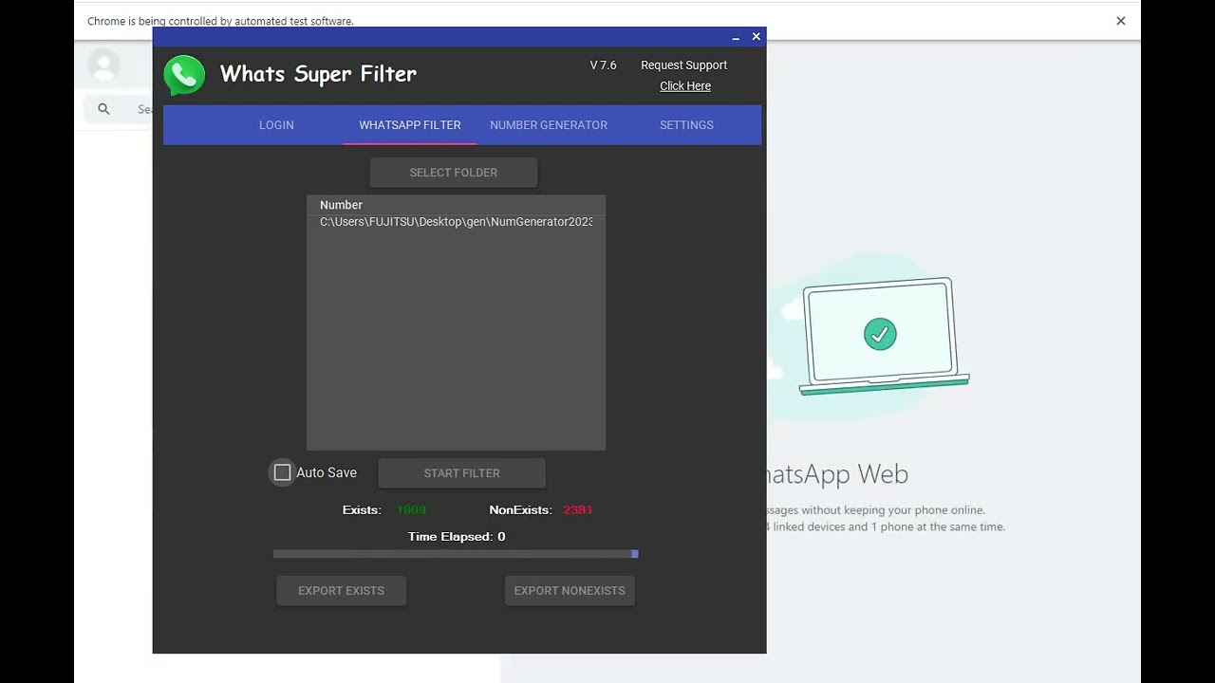Click the green Exists count value
The height and width of the screenshot is (683, 1215).
tap(411, 510)
